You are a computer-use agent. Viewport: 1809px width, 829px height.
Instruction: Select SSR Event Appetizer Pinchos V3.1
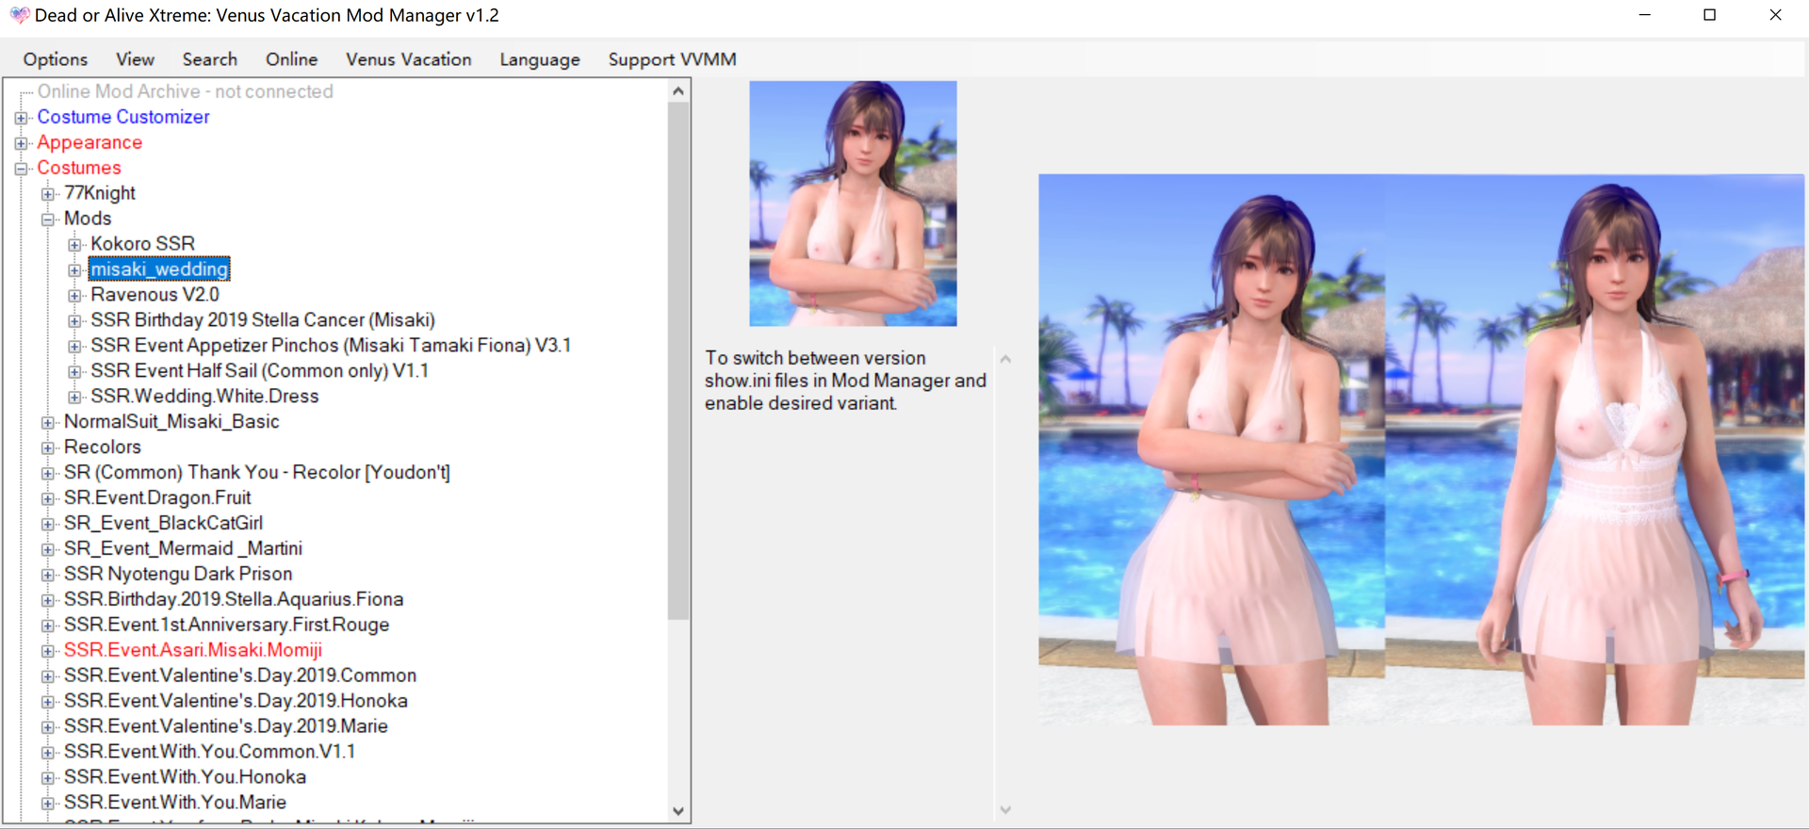click(331, 346)
